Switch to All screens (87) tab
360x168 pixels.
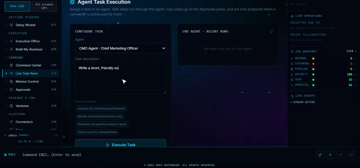44,6
